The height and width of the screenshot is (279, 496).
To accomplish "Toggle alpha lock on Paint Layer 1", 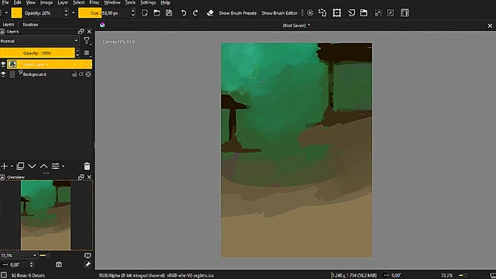I will [88, 64].
